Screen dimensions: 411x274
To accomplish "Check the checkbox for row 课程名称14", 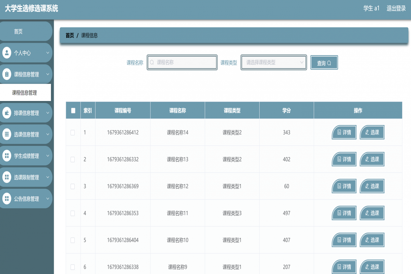I will point(73,133).
